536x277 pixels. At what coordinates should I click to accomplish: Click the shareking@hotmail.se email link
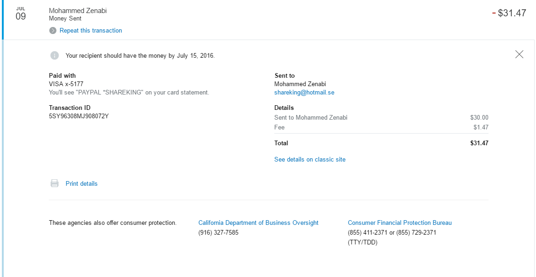[x=304, y=93]
